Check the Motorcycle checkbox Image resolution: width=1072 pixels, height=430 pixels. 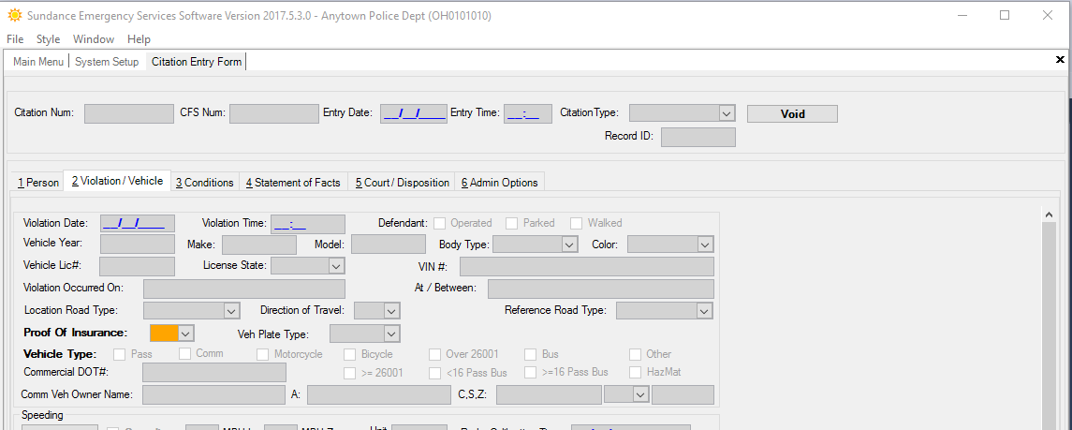click(x=262, y=354)
